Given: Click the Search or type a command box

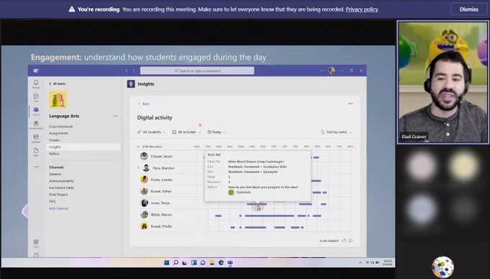Looking at the screenshot, I should [197, 70].
